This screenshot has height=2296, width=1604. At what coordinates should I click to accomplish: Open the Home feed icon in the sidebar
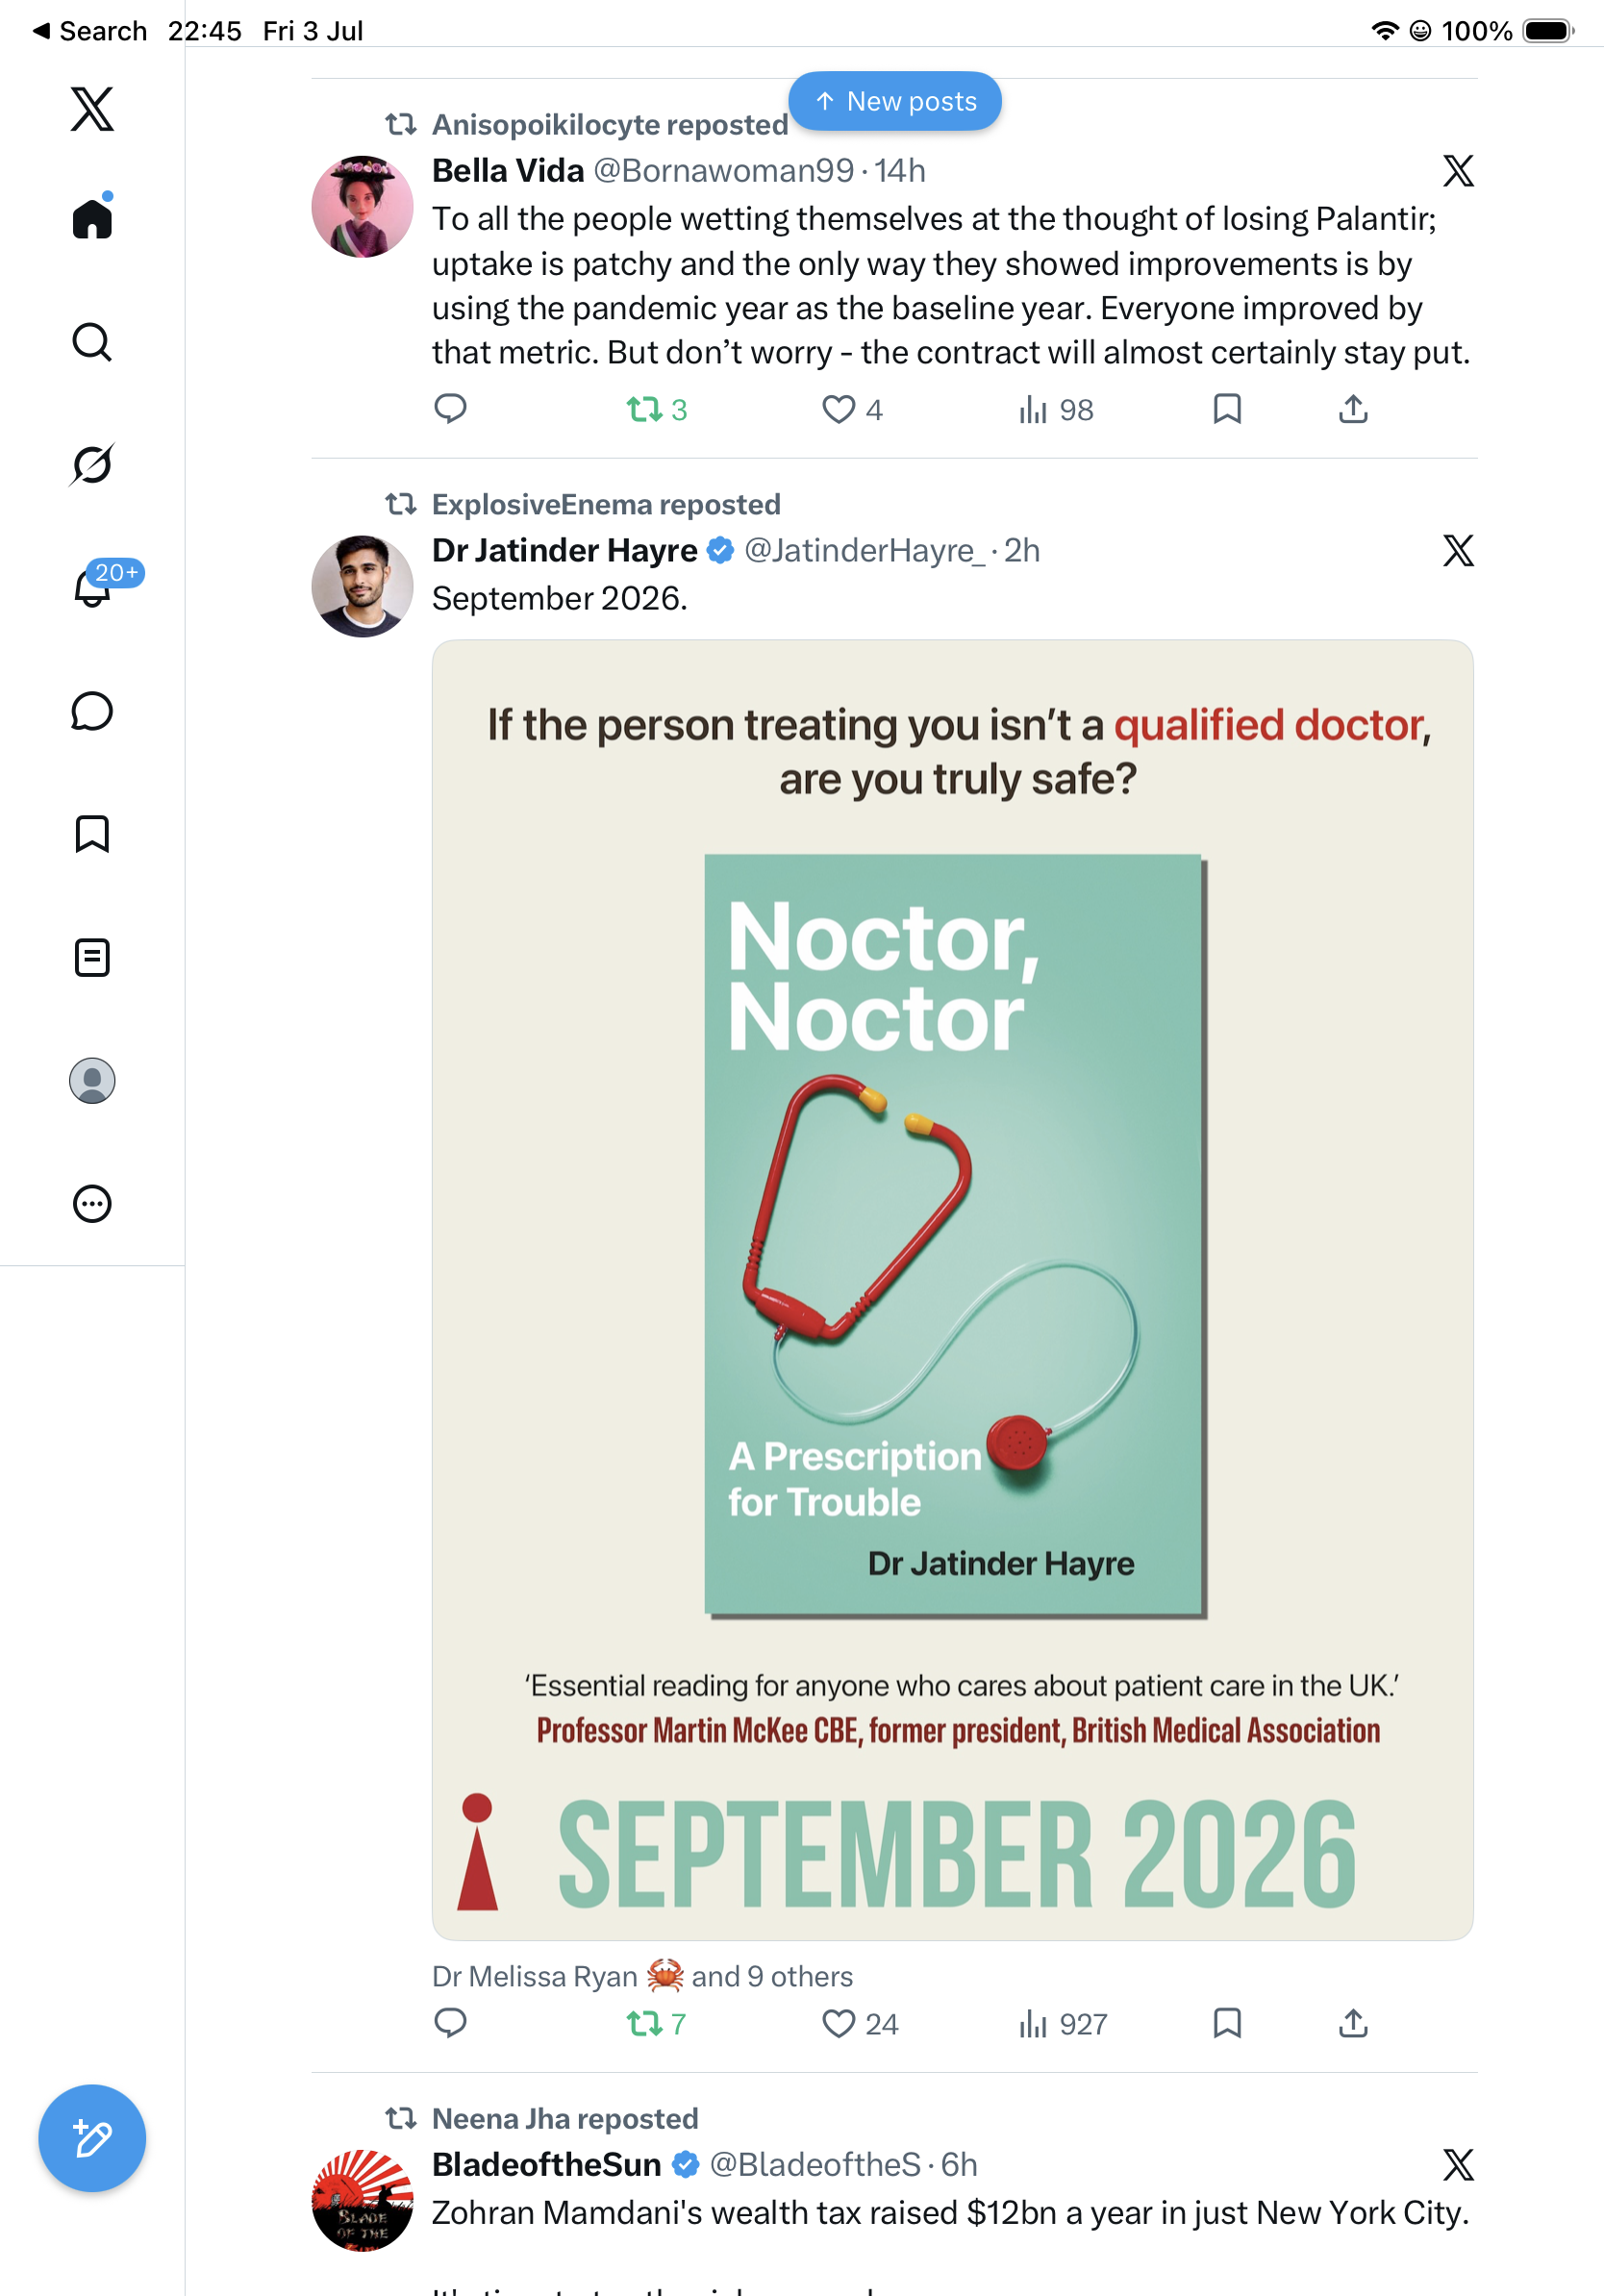tap(92, 218)
